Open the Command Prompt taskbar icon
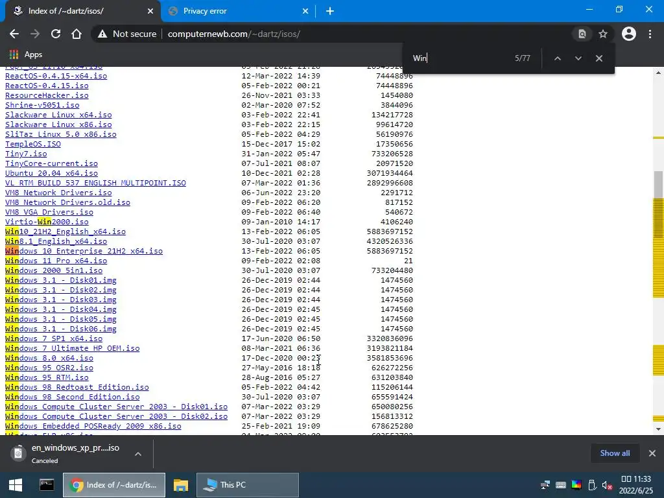 click(47, 485)
